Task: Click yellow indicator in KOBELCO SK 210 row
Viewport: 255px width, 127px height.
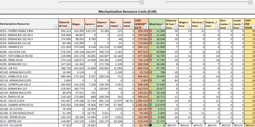Action: click(x=151, y=76)
